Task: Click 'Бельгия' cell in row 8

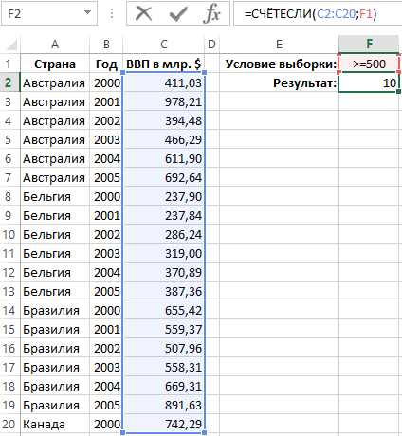Action: 55,196
